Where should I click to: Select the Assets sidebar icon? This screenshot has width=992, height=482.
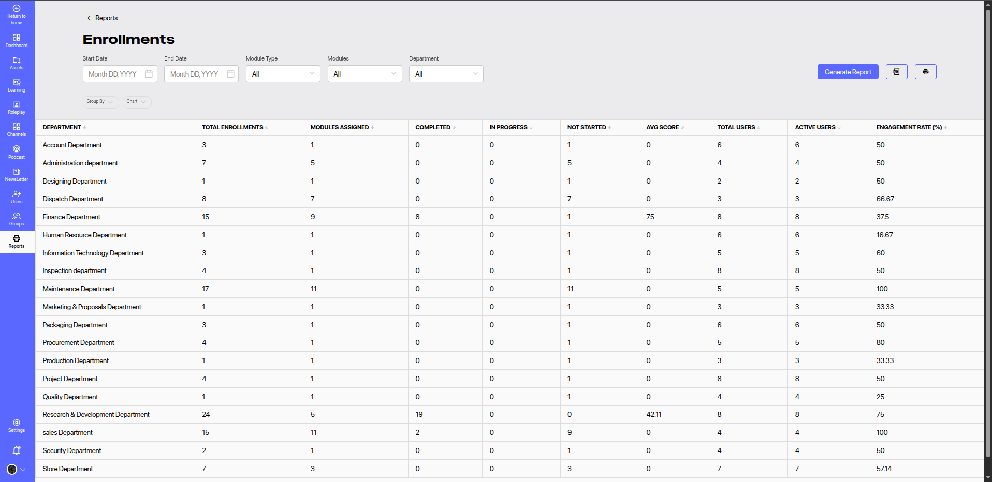point(17,63)
